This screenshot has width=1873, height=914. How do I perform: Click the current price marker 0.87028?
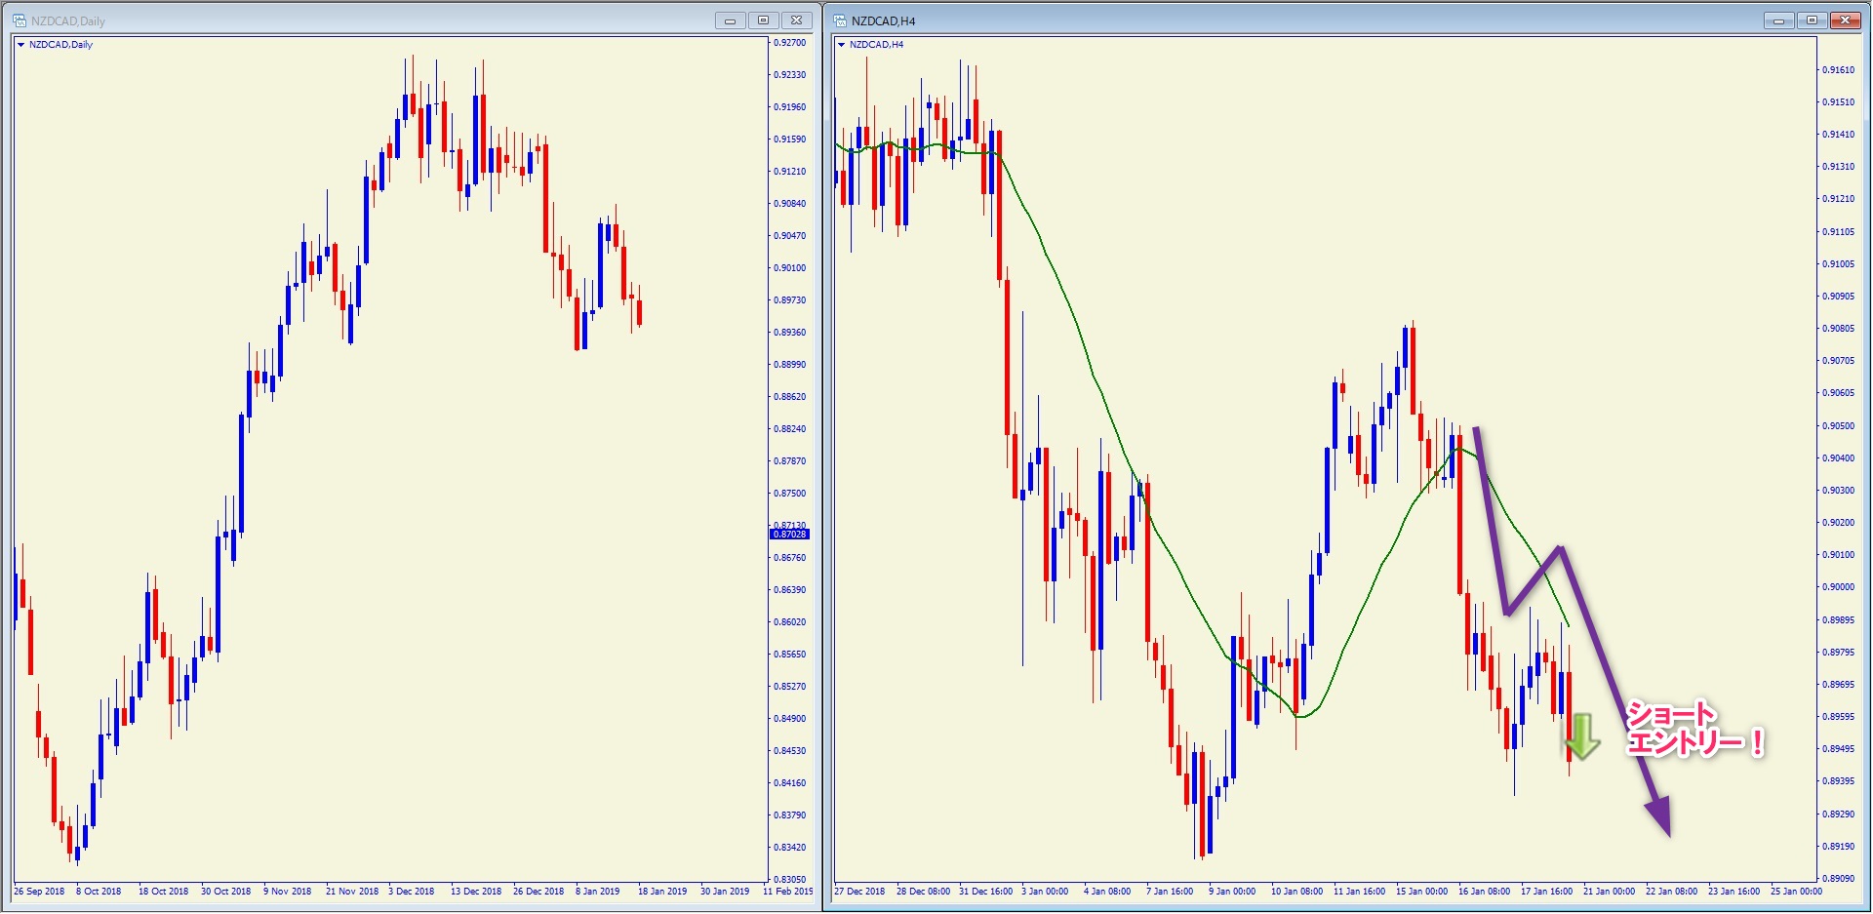coord(790,535)
